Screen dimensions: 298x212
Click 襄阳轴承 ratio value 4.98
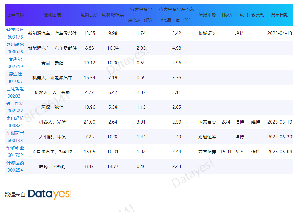177,48
